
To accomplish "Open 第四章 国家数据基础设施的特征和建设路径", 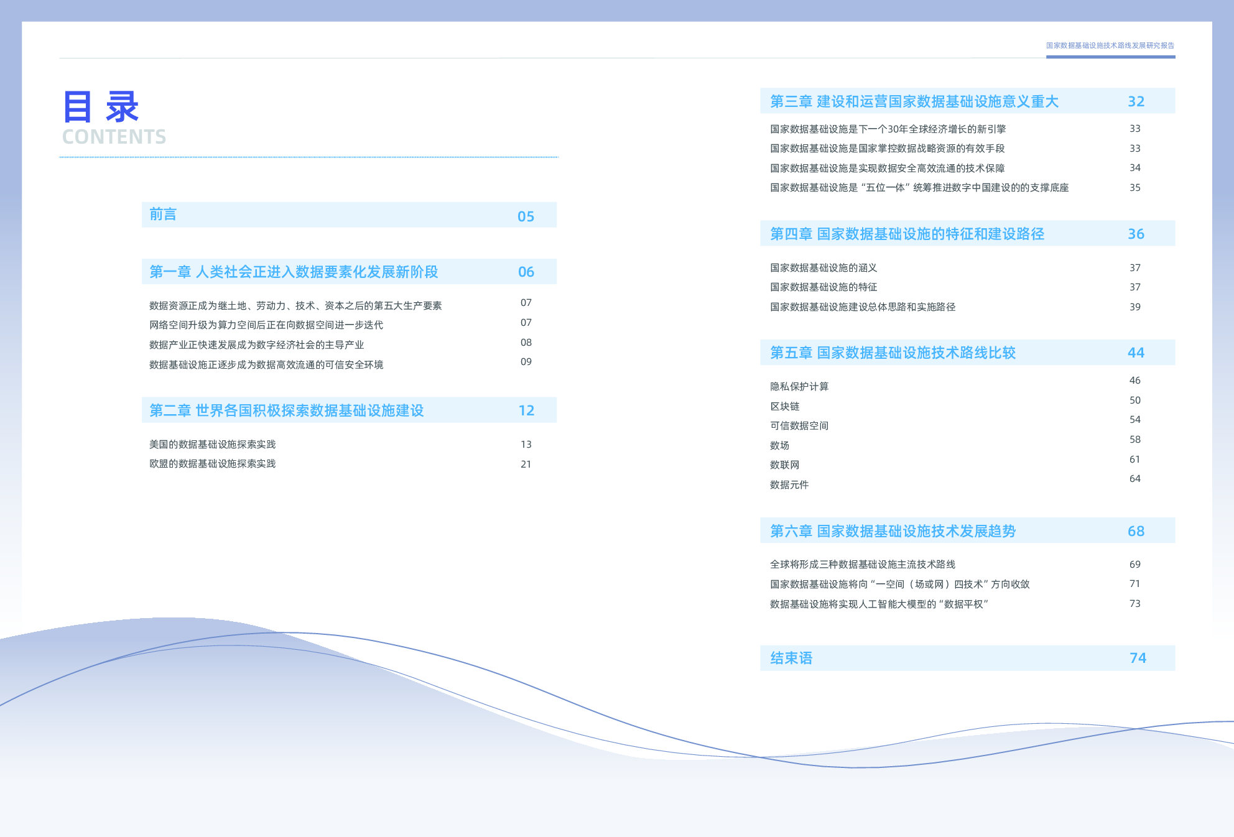I will (x=967, y=233).
